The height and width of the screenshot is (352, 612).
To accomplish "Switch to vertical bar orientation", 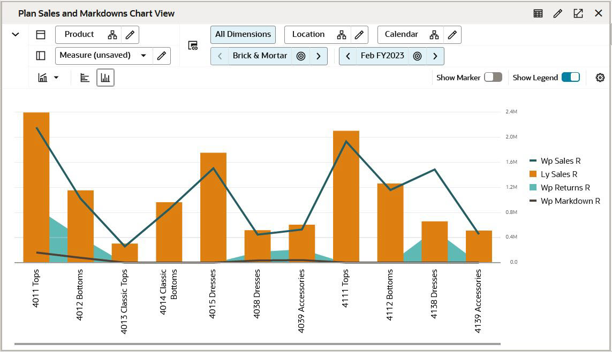I will click(105, 78).
